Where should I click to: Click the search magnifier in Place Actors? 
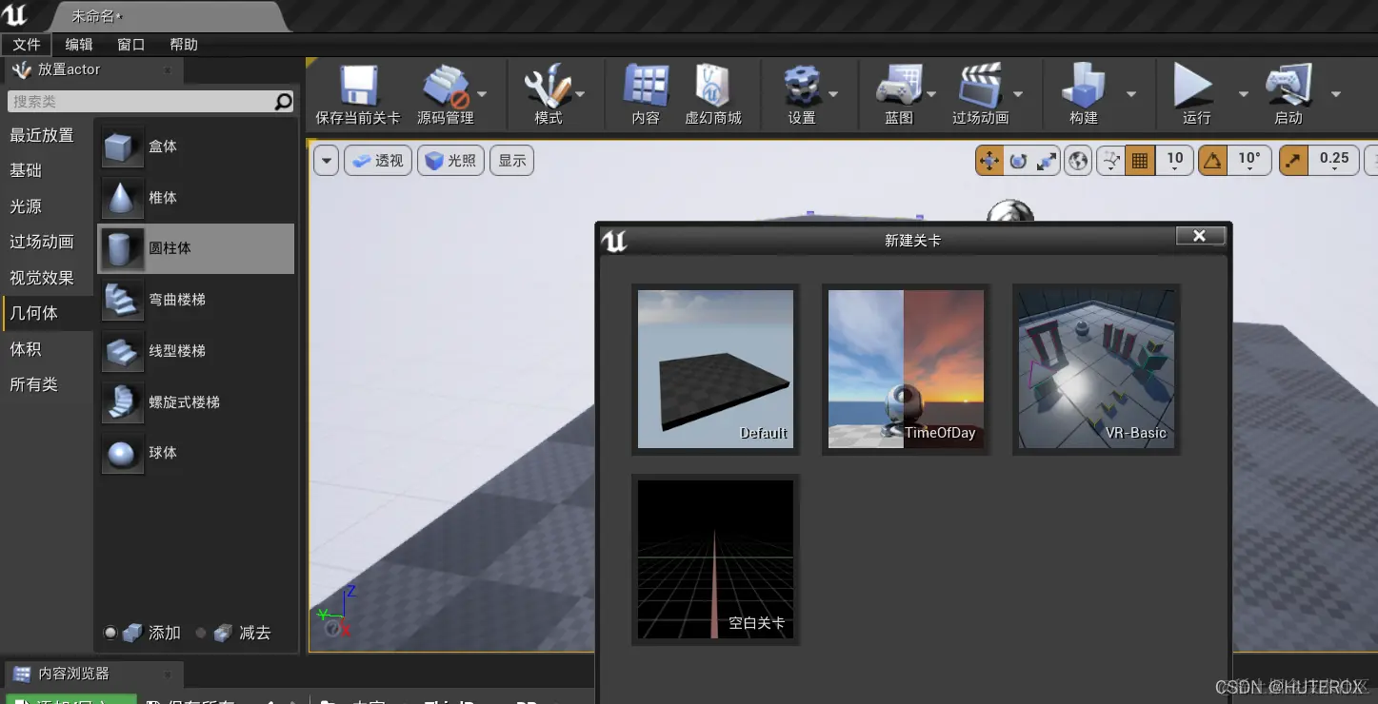click(x=283, y=101)
